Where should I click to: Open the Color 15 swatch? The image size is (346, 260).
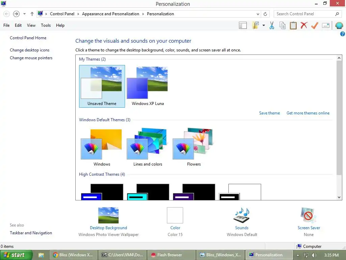tap(175, 215)
